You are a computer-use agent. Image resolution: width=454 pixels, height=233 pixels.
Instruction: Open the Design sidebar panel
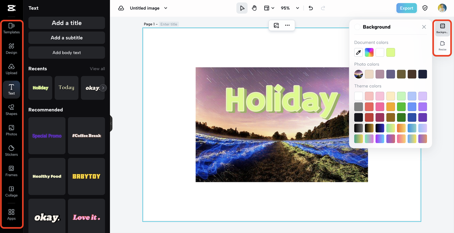pyautogui.click(x=11, y=49)
